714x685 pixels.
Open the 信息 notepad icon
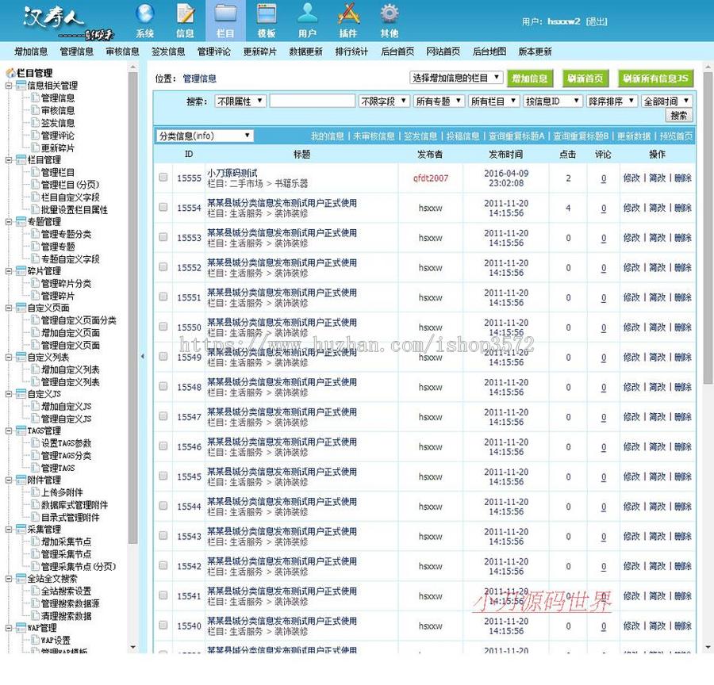pos(186,13)
